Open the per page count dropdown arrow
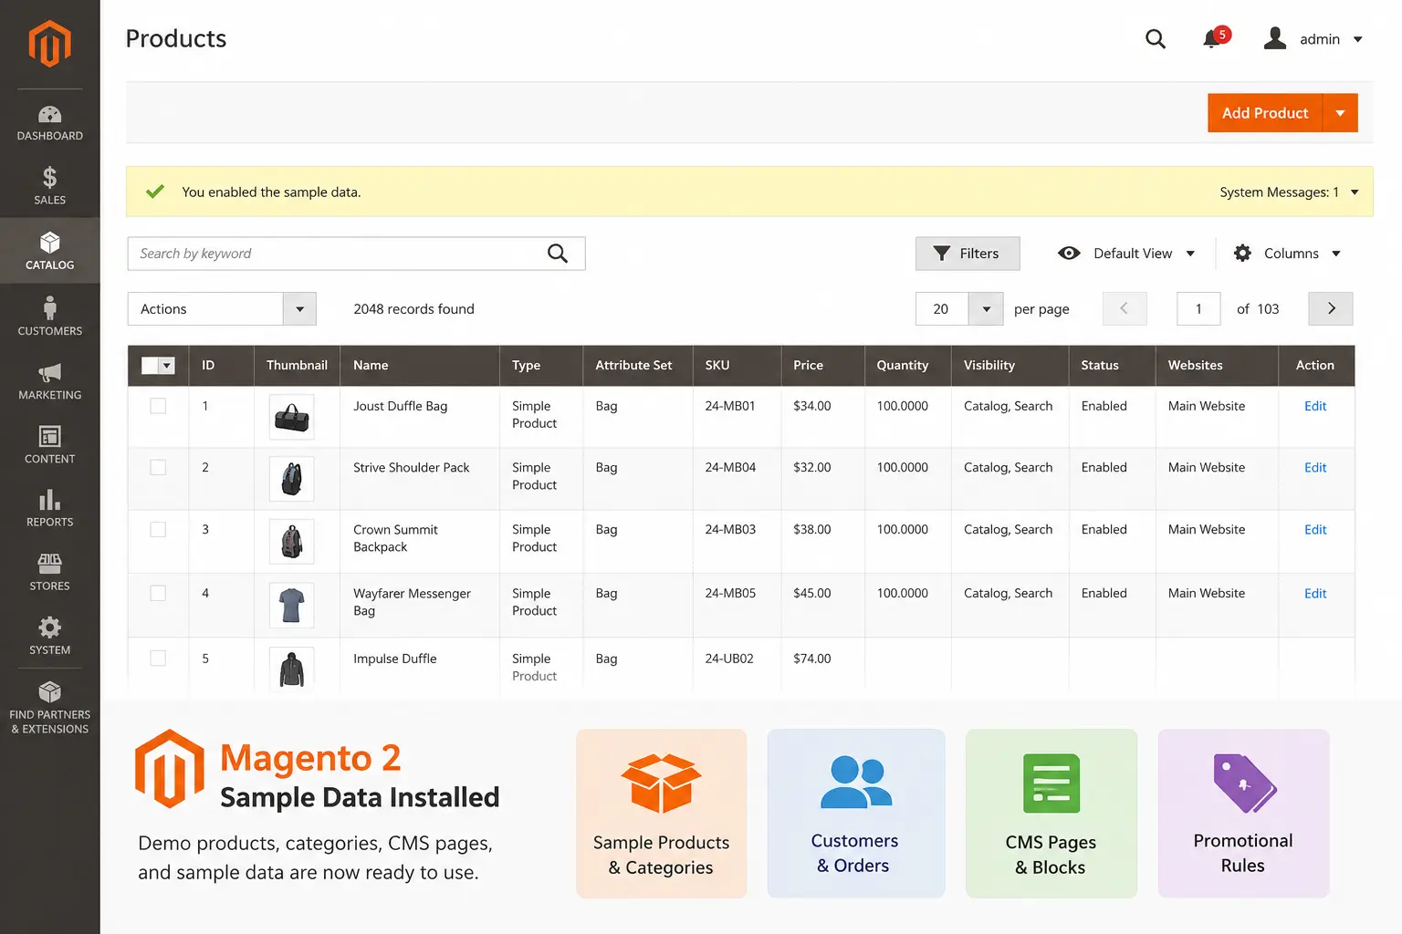Screen dimensions: 1402x934 [986, 309]
